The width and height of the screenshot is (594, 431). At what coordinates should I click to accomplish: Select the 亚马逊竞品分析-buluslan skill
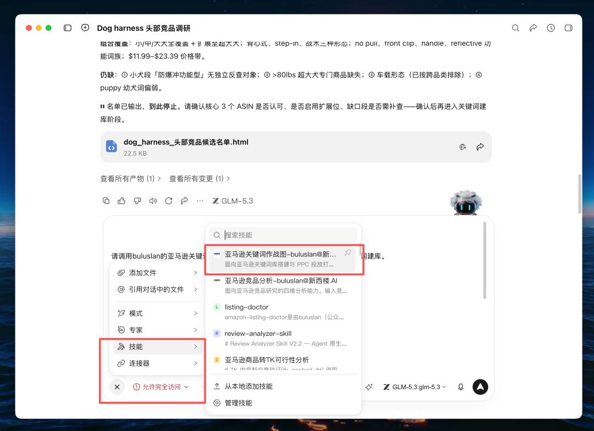point(283,285)
